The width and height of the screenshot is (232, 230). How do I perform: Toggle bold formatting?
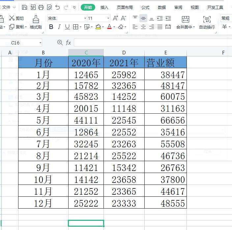pos(51,27)
